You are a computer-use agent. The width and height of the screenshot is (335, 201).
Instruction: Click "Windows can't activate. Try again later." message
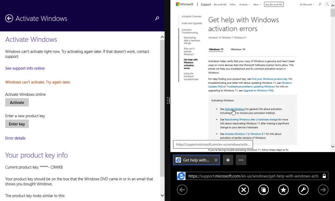click(38, 82)
